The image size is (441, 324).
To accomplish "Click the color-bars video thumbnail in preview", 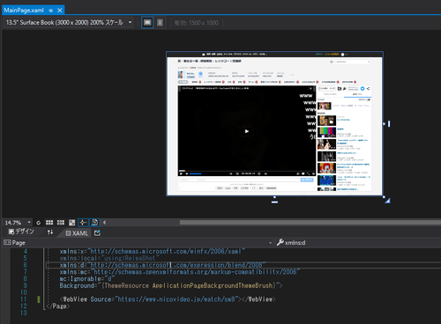I will point(326,132).
